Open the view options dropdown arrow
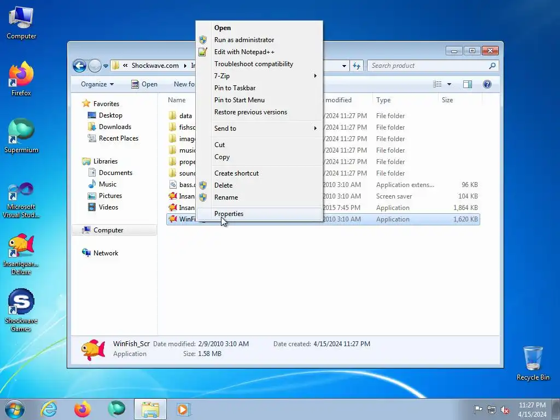Viewport: 560px width, 420px height. coord(450,84)
